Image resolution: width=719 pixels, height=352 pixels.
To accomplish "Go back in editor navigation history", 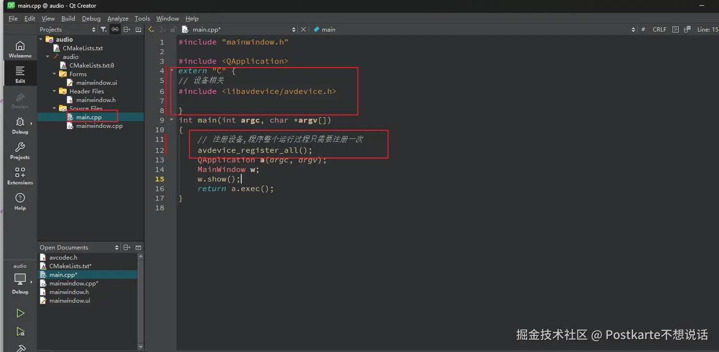I will coord(151,30).
